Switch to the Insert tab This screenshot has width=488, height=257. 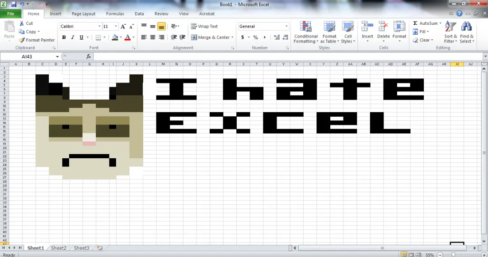[56, 14]
